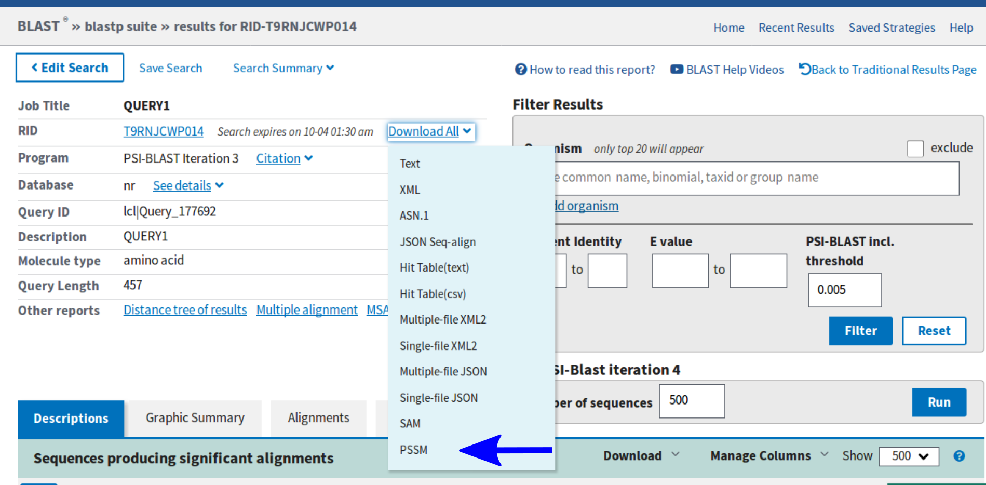The height and width of the screenshot is (485, 986).
Task: Open Distance tree of results link
Action: [185, 310]
